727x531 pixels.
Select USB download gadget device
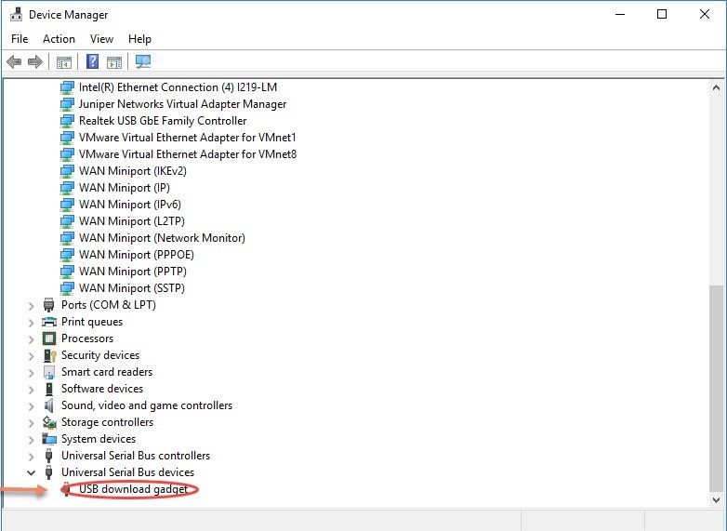tap(134, 489)
